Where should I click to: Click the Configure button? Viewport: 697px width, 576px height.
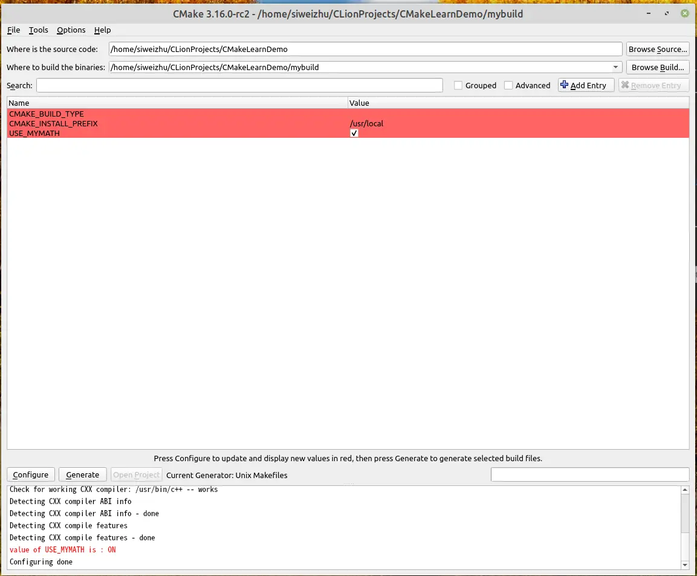point(31,474)
